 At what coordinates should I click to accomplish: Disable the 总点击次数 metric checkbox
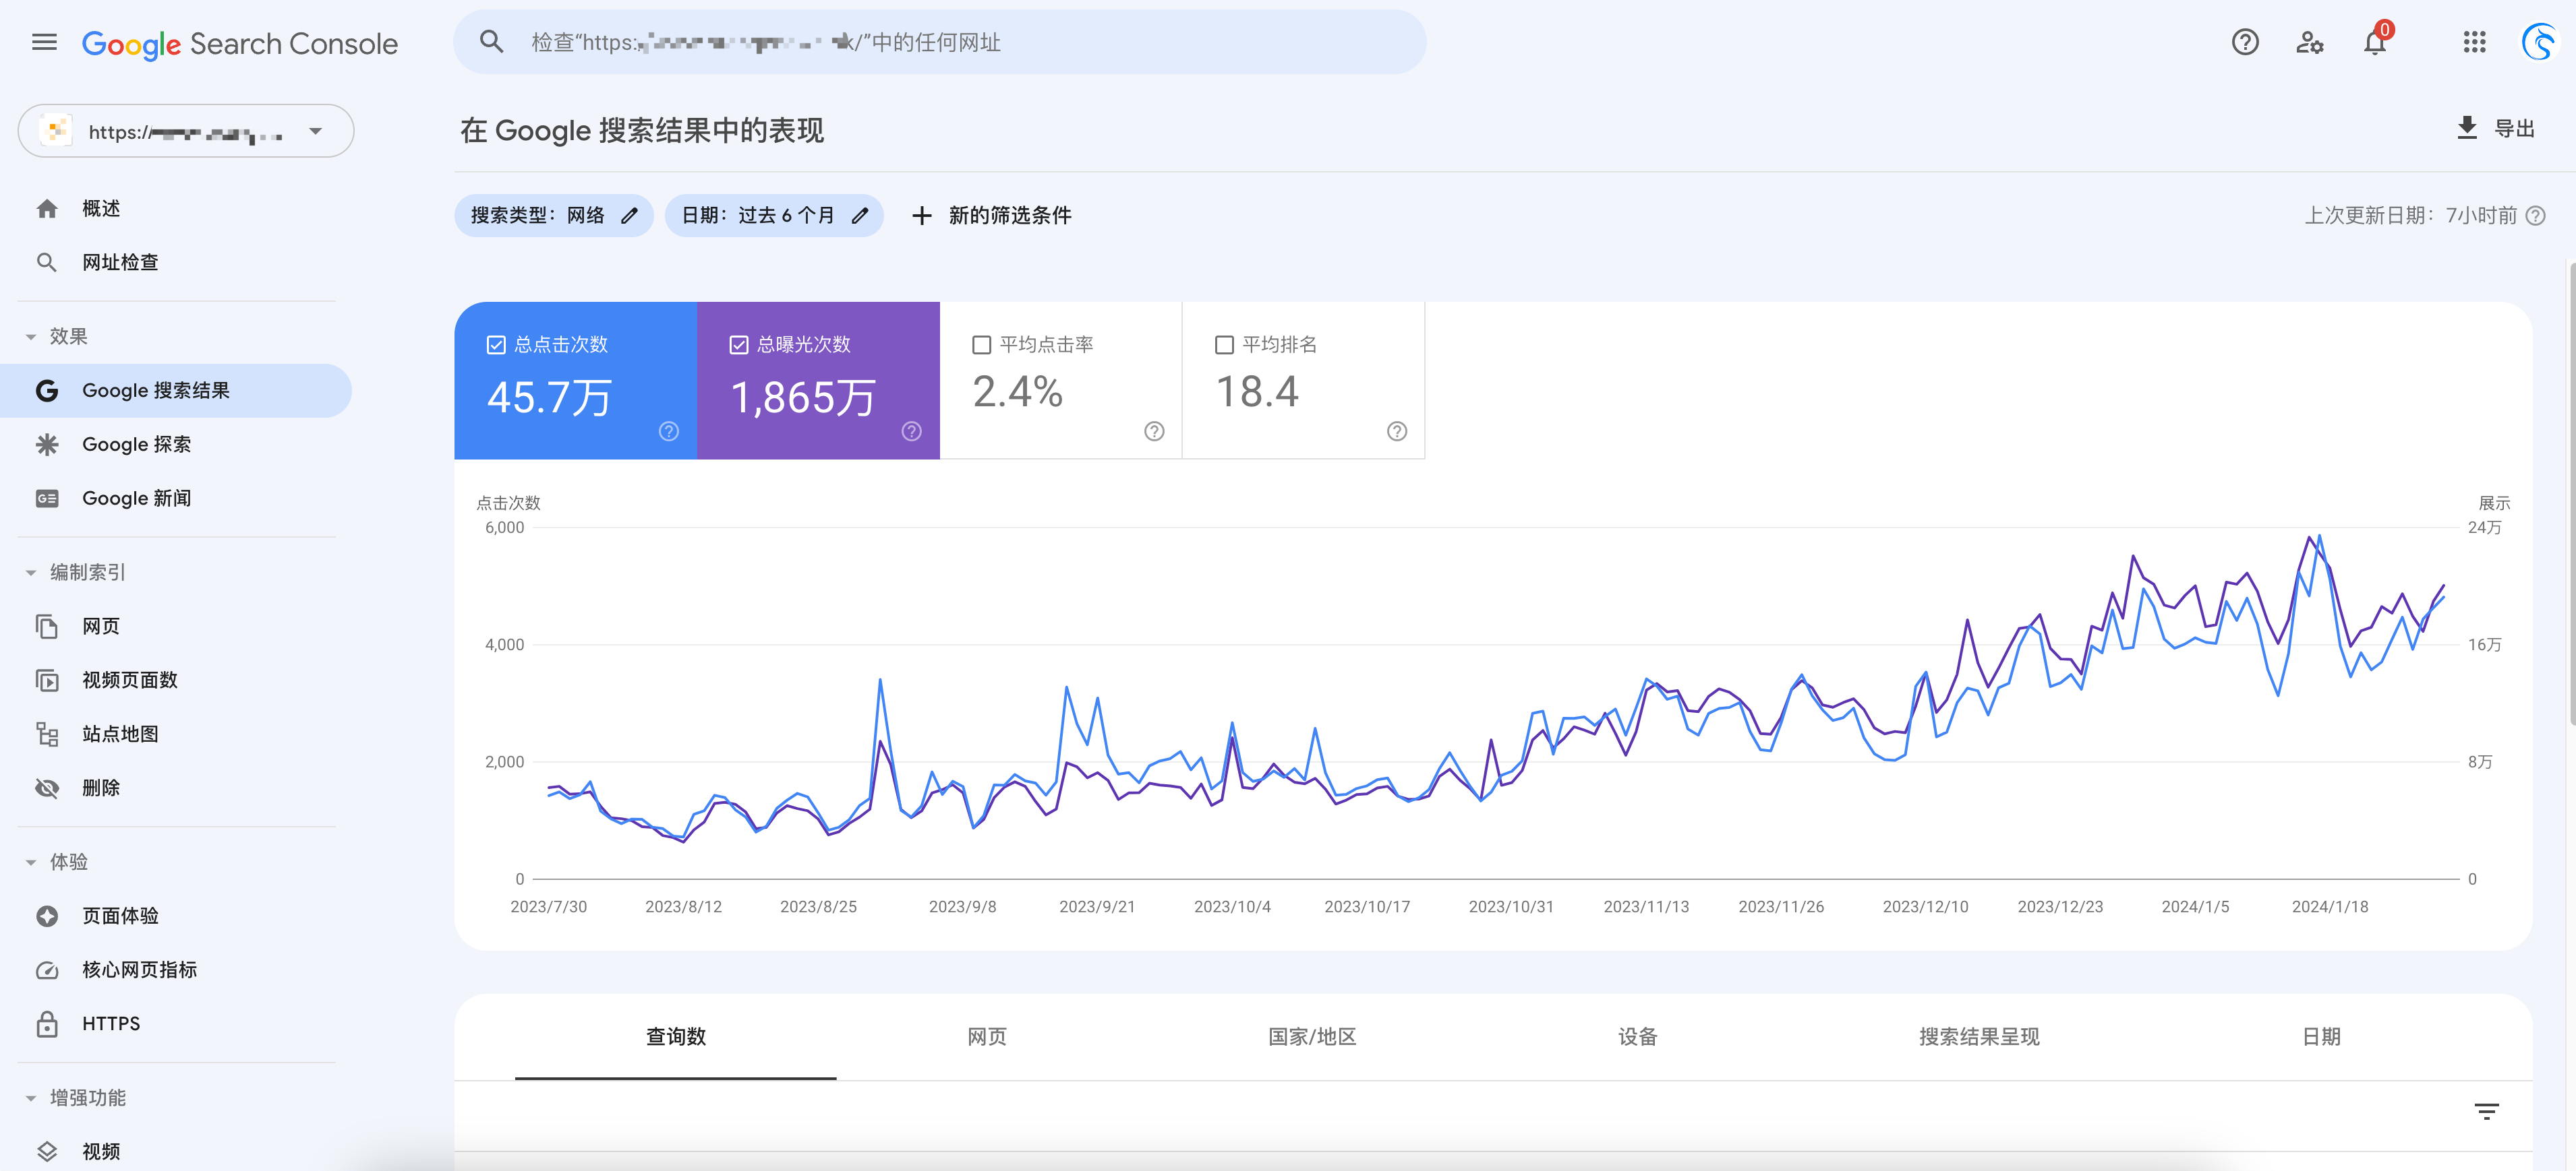pos(495,344)
